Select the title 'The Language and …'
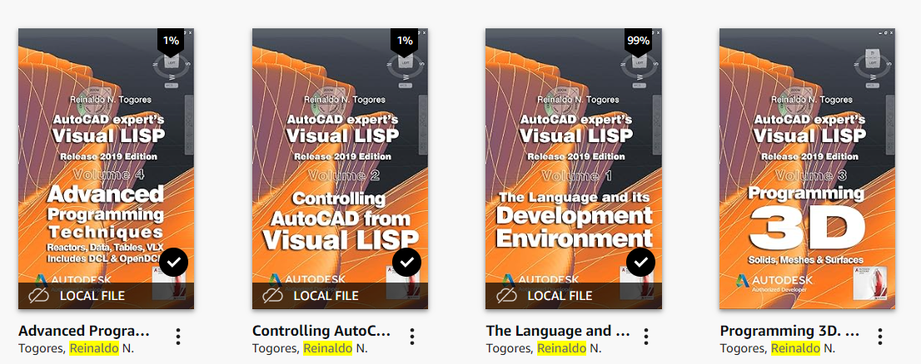 point(558,332)
